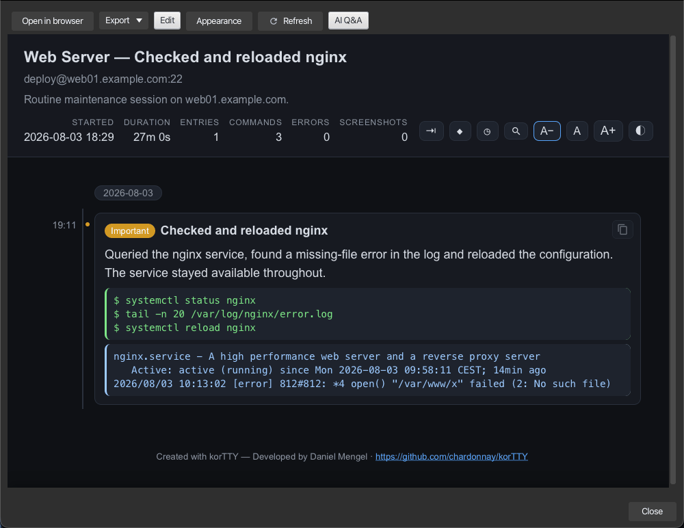The height and width of the screenshot is (528, 684).
Task: Click the 'nginx.service' output header line
Action: tap(327, 356)
